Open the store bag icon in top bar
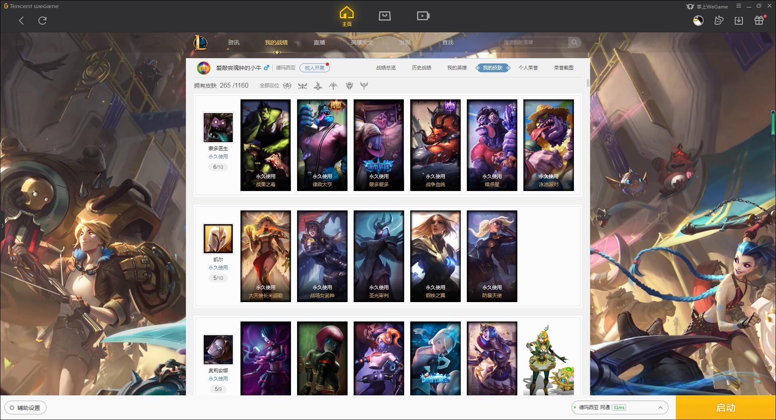The height and width of the screenshot is (420, 776). coord(384,16)
